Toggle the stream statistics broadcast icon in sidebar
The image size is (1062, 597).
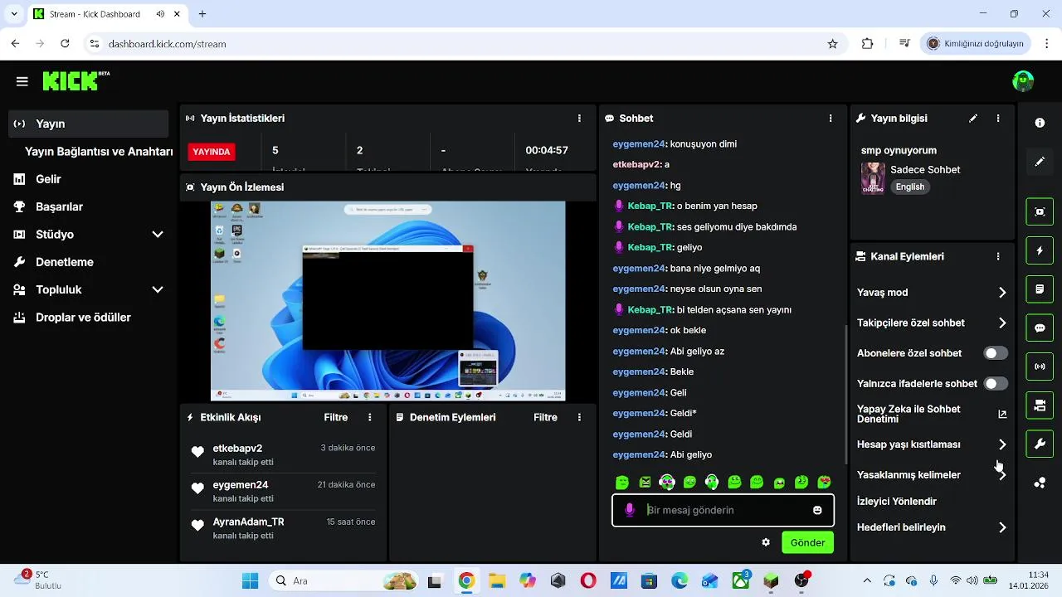point(1040,366)
